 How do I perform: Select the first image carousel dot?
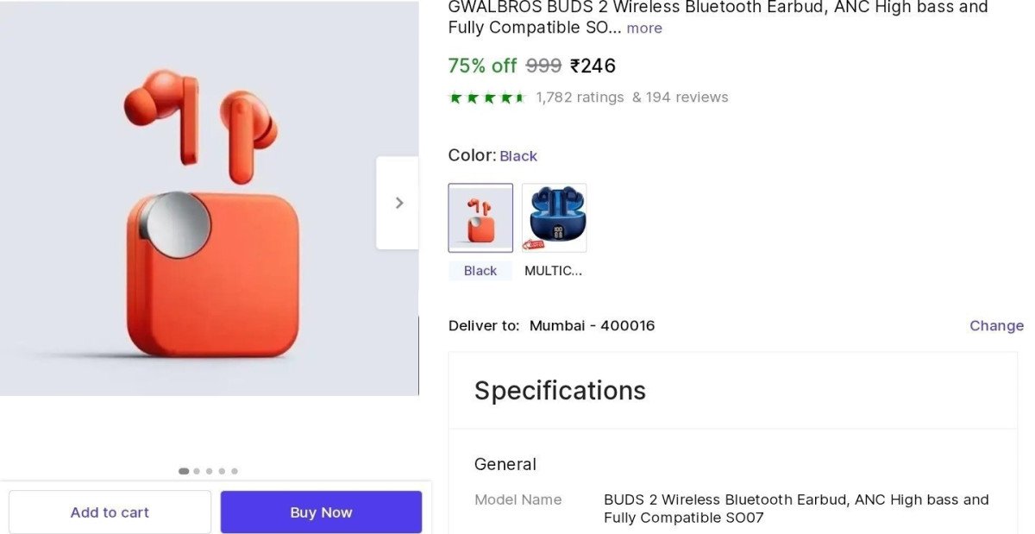(184, 471)
